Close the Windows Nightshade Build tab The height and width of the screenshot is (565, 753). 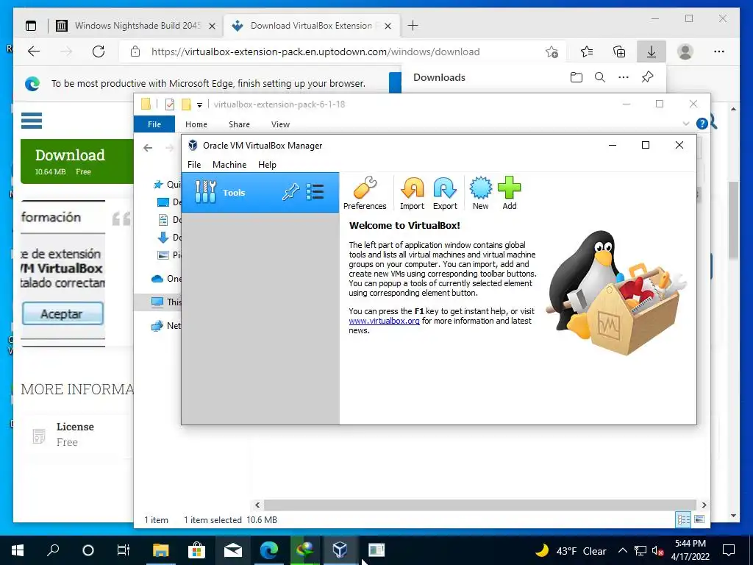point(212,26)
